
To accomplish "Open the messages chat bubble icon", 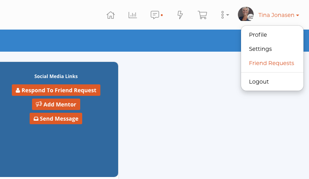I will [155, 15].
